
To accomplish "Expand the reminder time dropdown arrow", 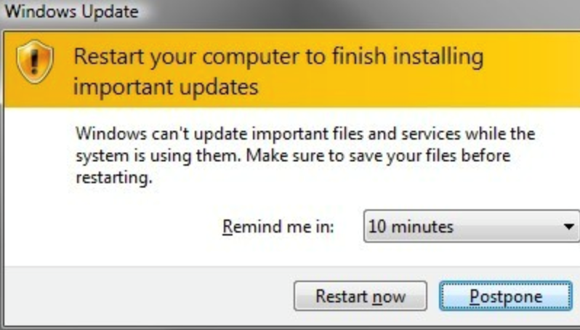I will [x=569, y=226].
